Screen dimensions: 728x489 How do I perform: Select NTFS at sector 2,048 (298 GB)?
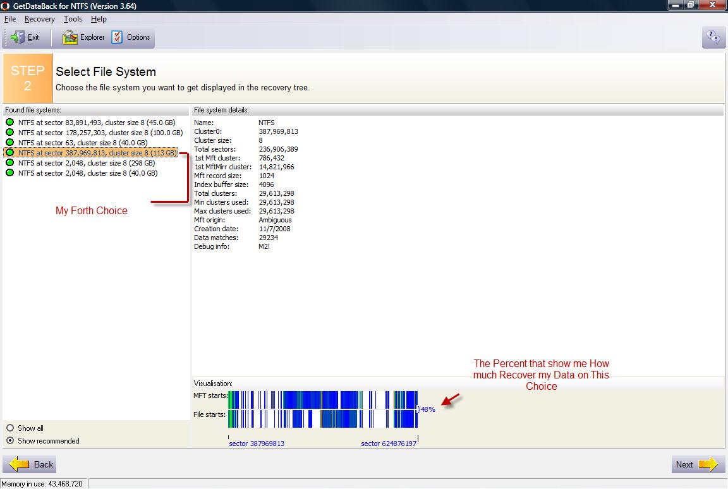pyautogui.click(x=87, y=163)
